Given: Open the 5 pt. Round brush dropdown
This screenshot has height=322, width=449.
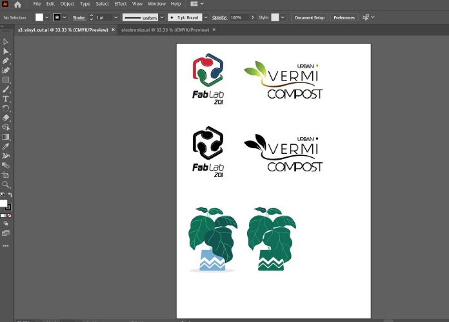Looking at the screenshot, I should tap(206, 17).
